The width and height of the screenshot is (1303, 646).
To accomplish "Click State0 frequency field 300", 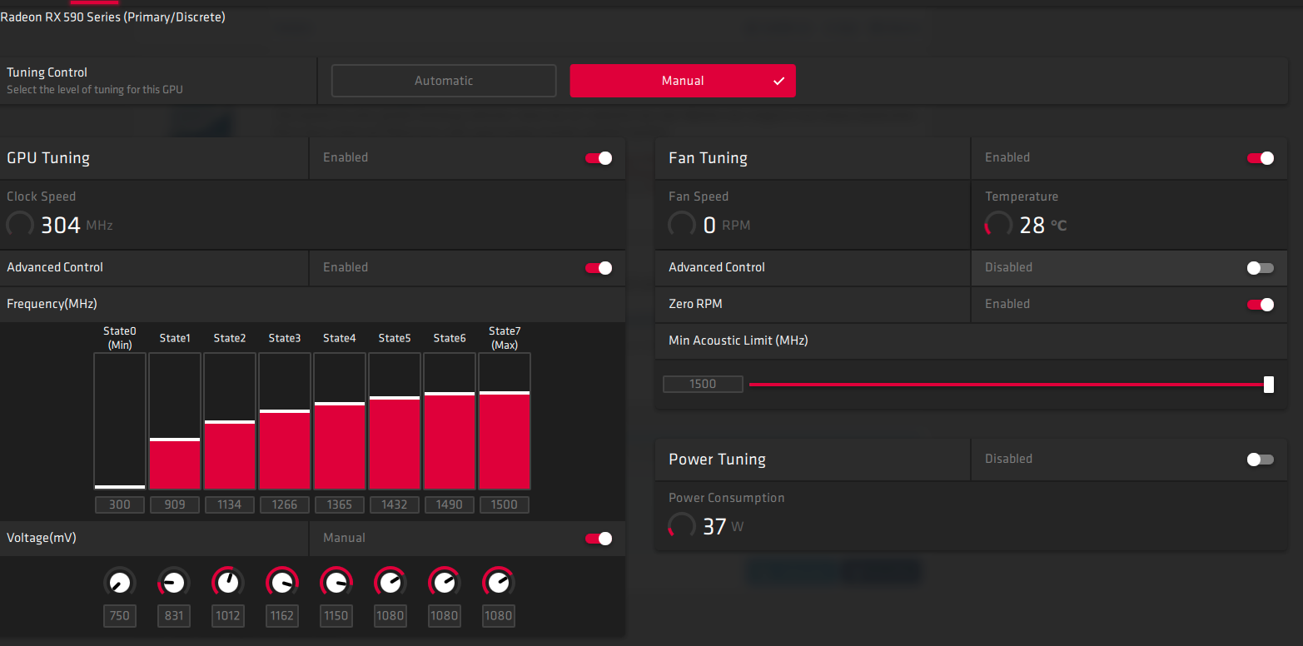I will (120, 504).
